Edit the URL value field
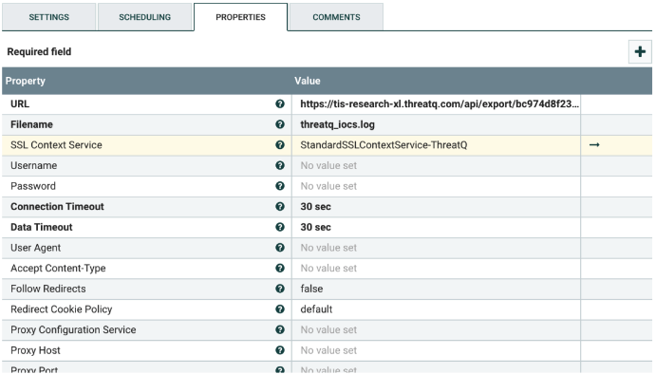 (x=436, y=104)
